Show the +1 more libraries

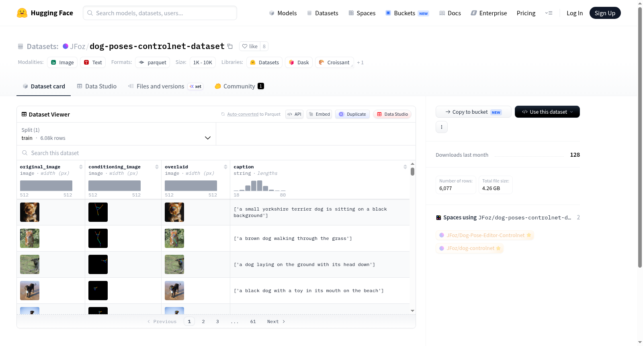(x=360, y=62)
